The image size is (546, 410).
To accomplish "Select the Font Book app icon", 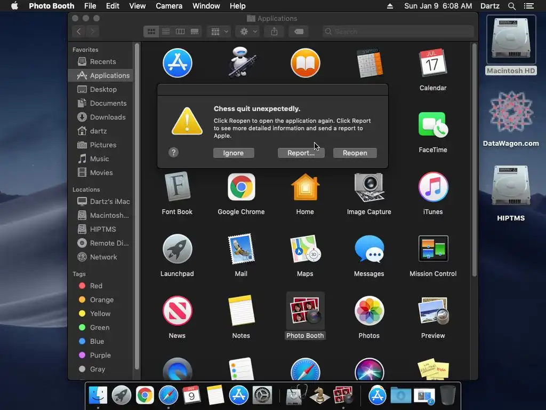I will [177, 186].
